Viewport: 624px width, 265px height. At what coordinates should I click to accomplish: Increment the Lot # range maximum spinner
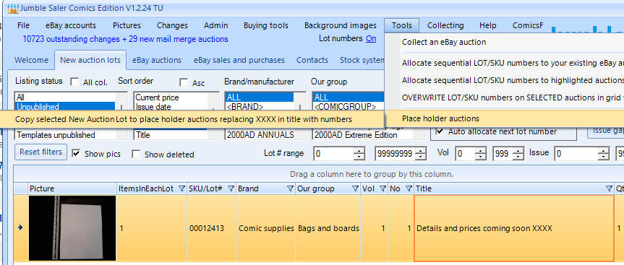pyautogui.click(x=420, y=150)
